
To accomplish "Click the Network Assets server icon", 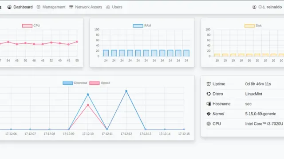I will click(71, 7).
